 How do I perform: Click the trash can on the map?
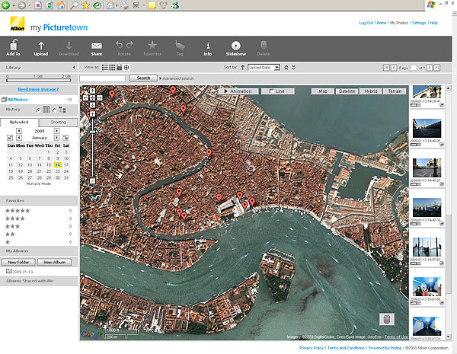[387, 319]
